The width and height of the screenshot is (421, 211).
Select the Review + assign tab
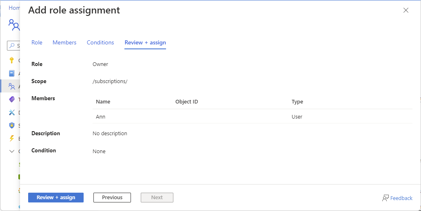[x=145, y=43]
